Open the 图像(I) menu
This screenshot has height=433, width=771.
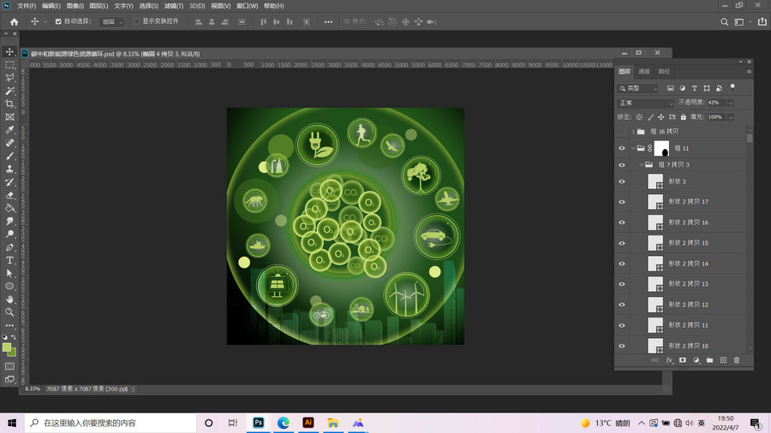pos(75,6)
